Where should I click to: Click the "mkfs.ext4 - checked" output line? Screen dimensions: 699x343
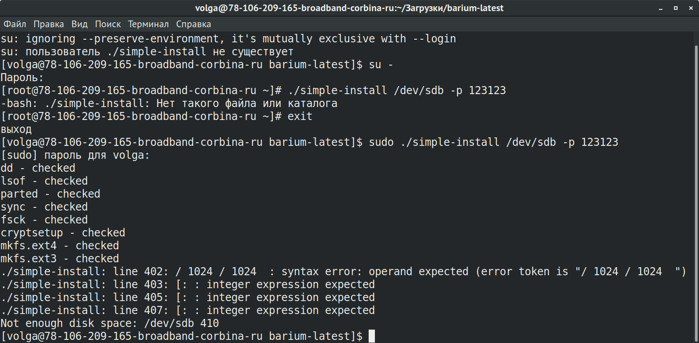[60, 246]
